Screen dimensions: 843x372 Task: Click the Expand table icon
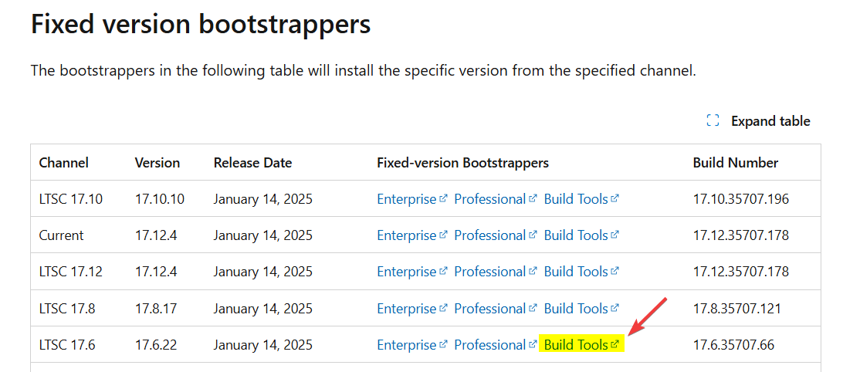click(x=713, y=121)
